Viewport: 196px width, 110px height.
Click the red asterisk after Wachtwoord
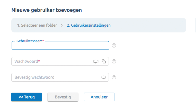39,61
